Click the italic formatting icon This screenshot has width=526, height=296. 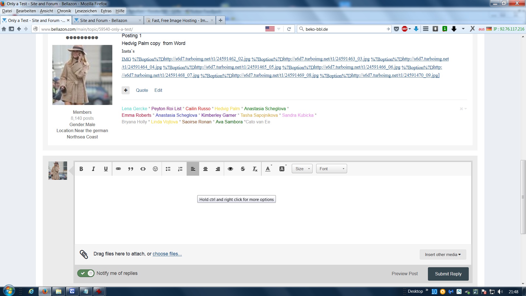pyautogui.click(x=93, y=169)
